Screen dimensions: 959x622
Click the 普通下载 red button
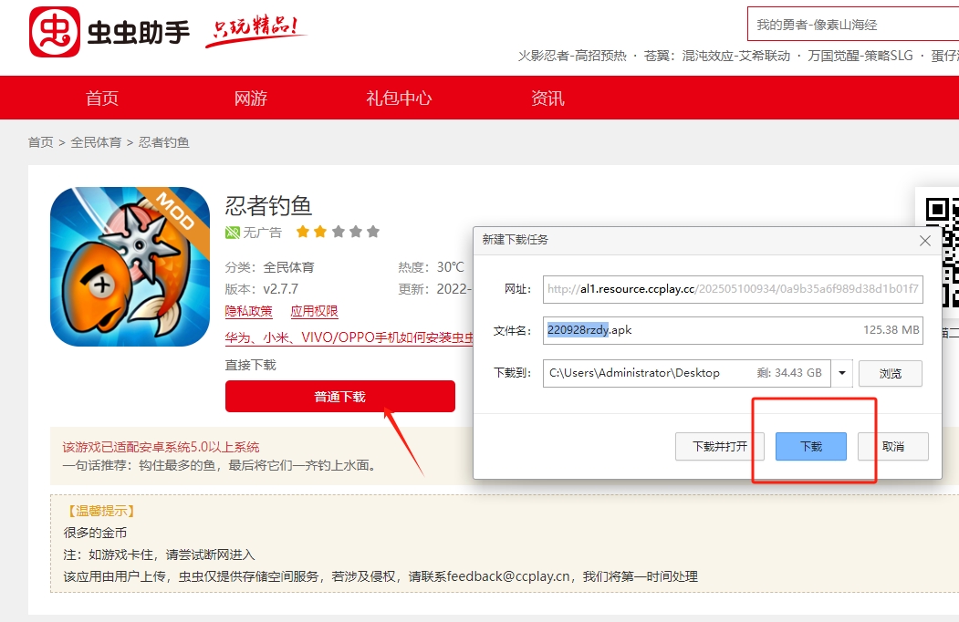tap(340, 397)
